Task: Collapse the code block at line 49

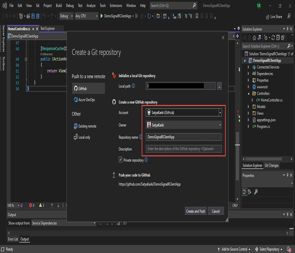Action: point(26,59)
